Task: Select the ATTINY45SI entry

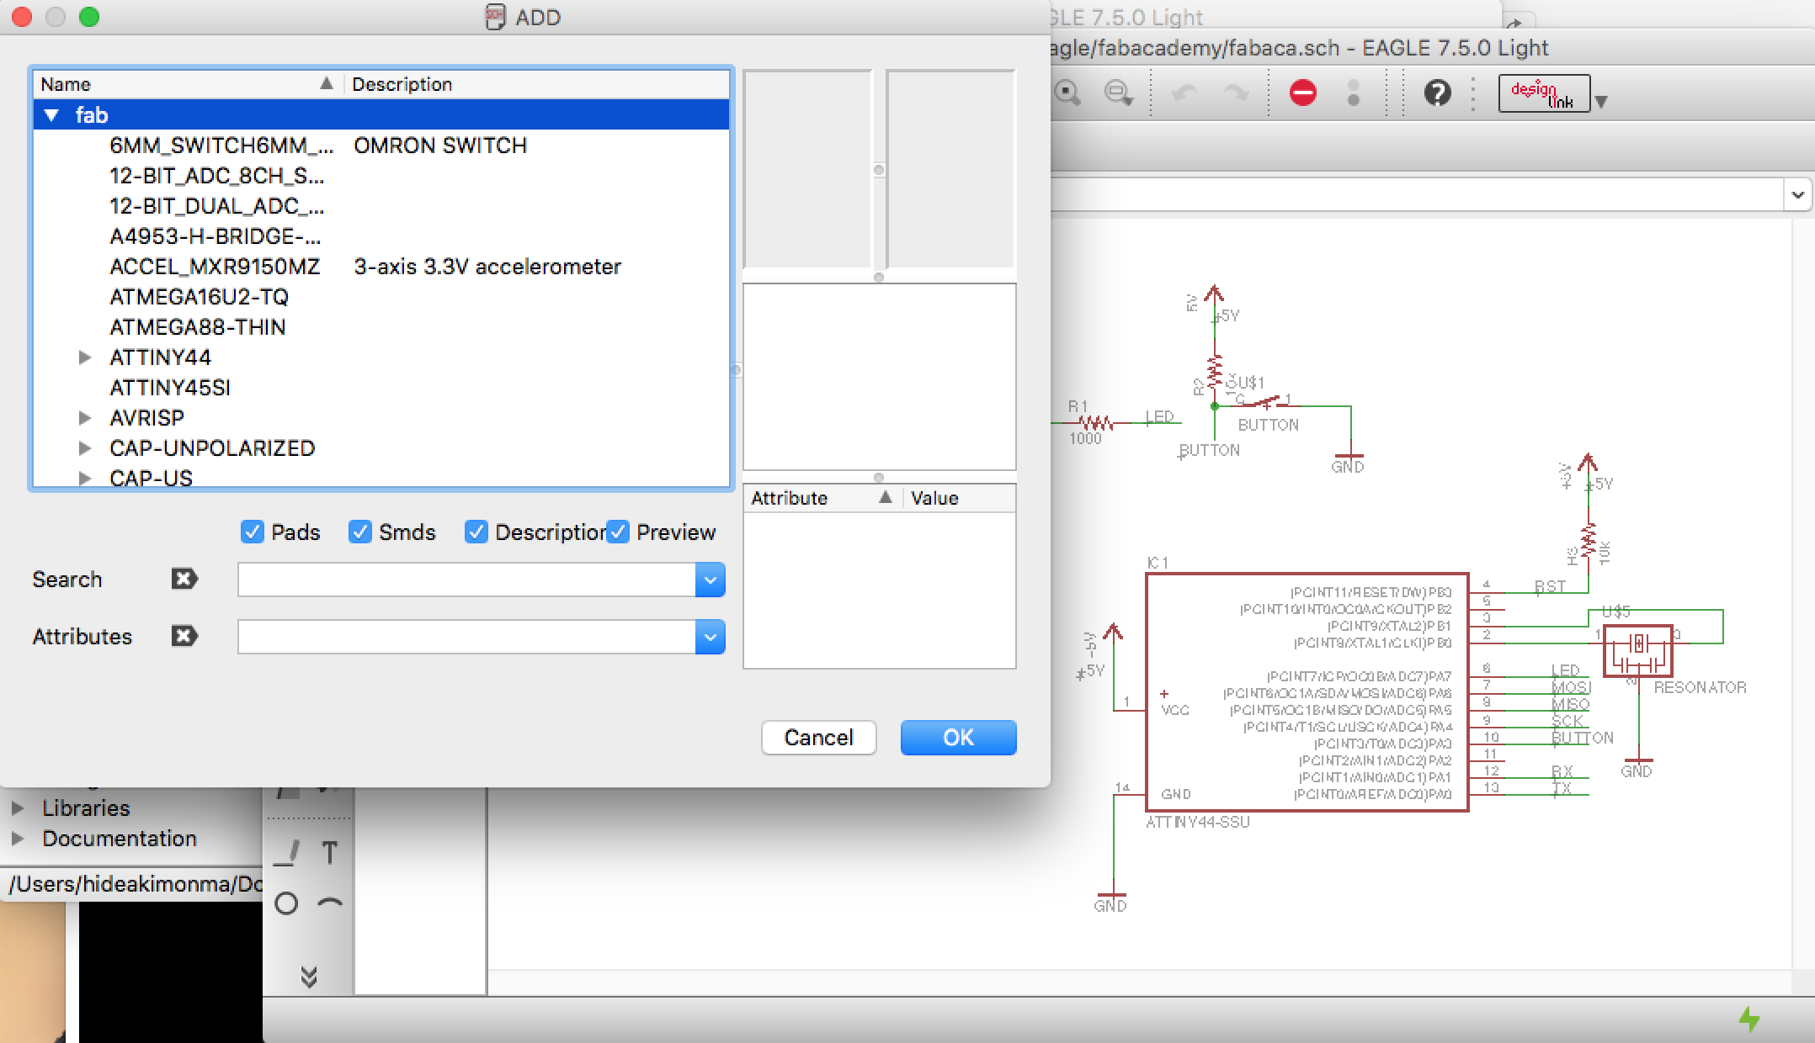Action: tap(170, 388)
